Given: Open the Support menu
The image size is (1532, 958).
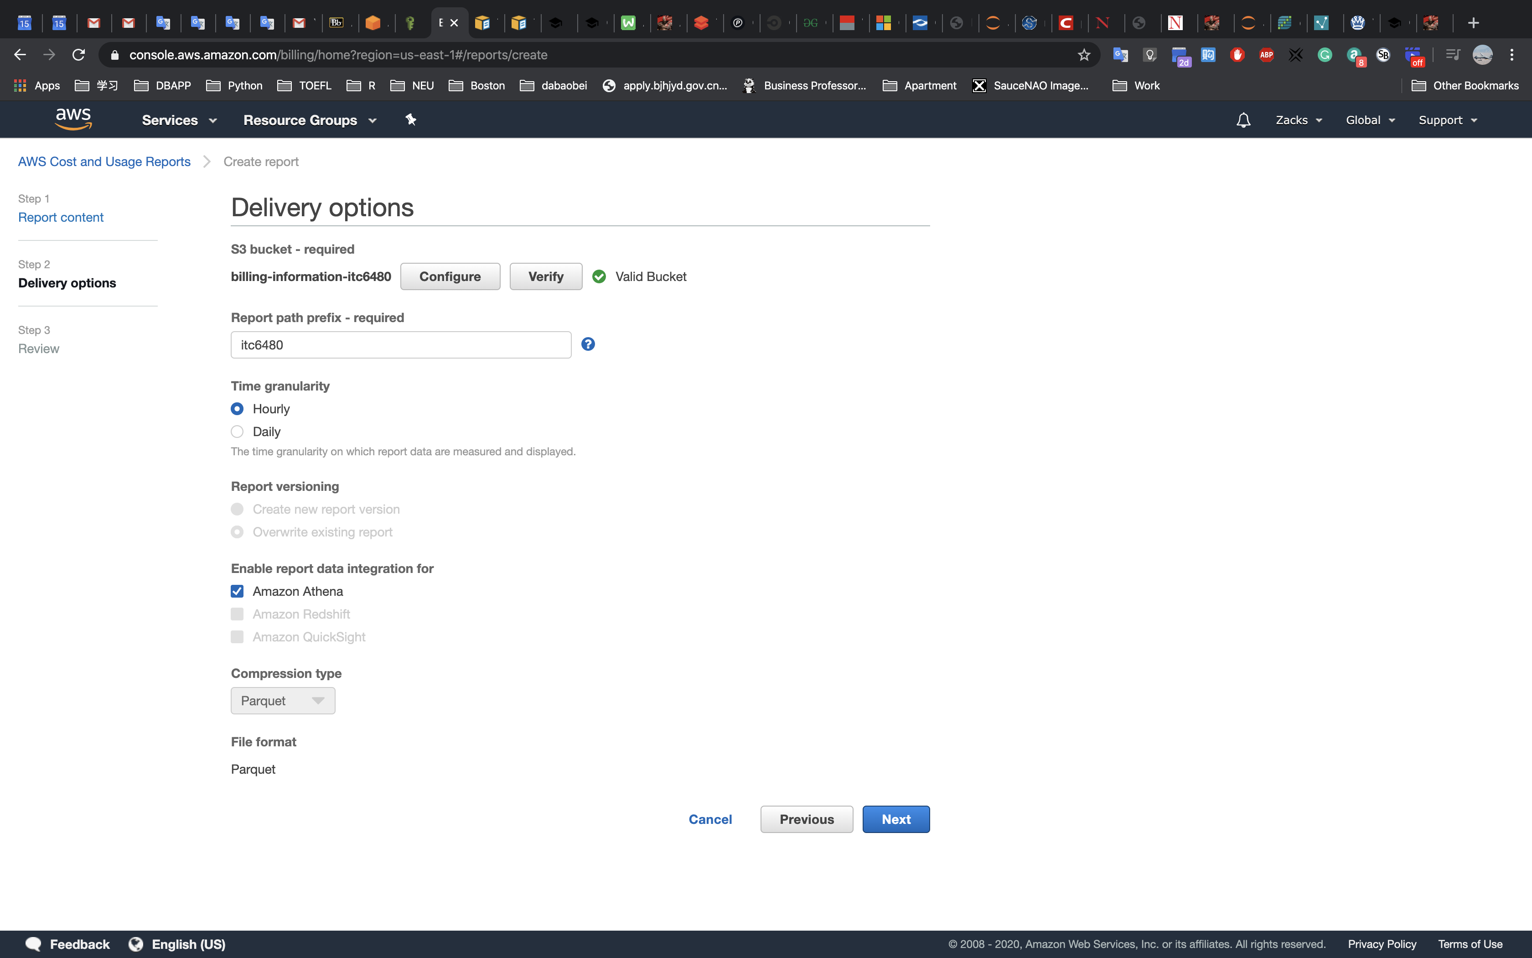Looking at the screenshot, I should pos(1447,120).
